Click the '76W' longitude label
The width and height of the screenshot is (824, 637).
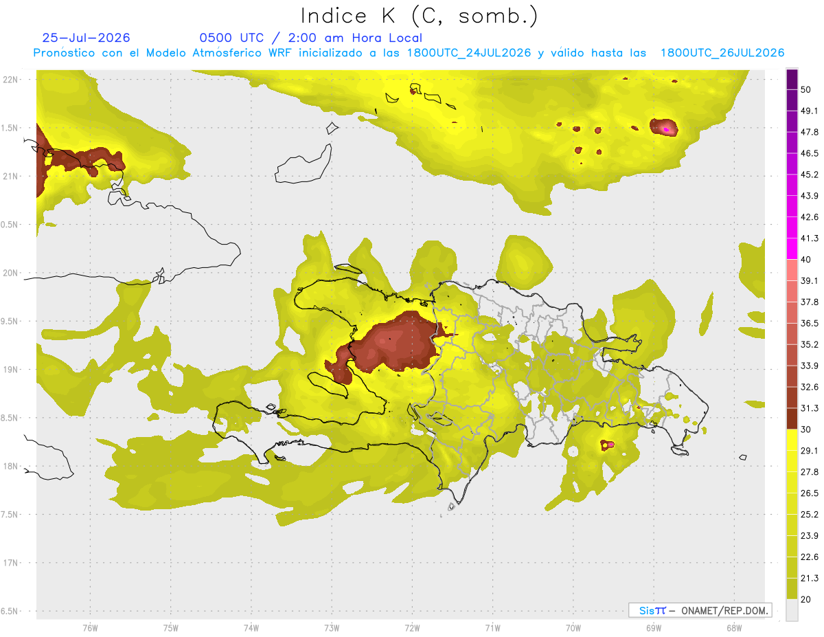click(91, 628)
